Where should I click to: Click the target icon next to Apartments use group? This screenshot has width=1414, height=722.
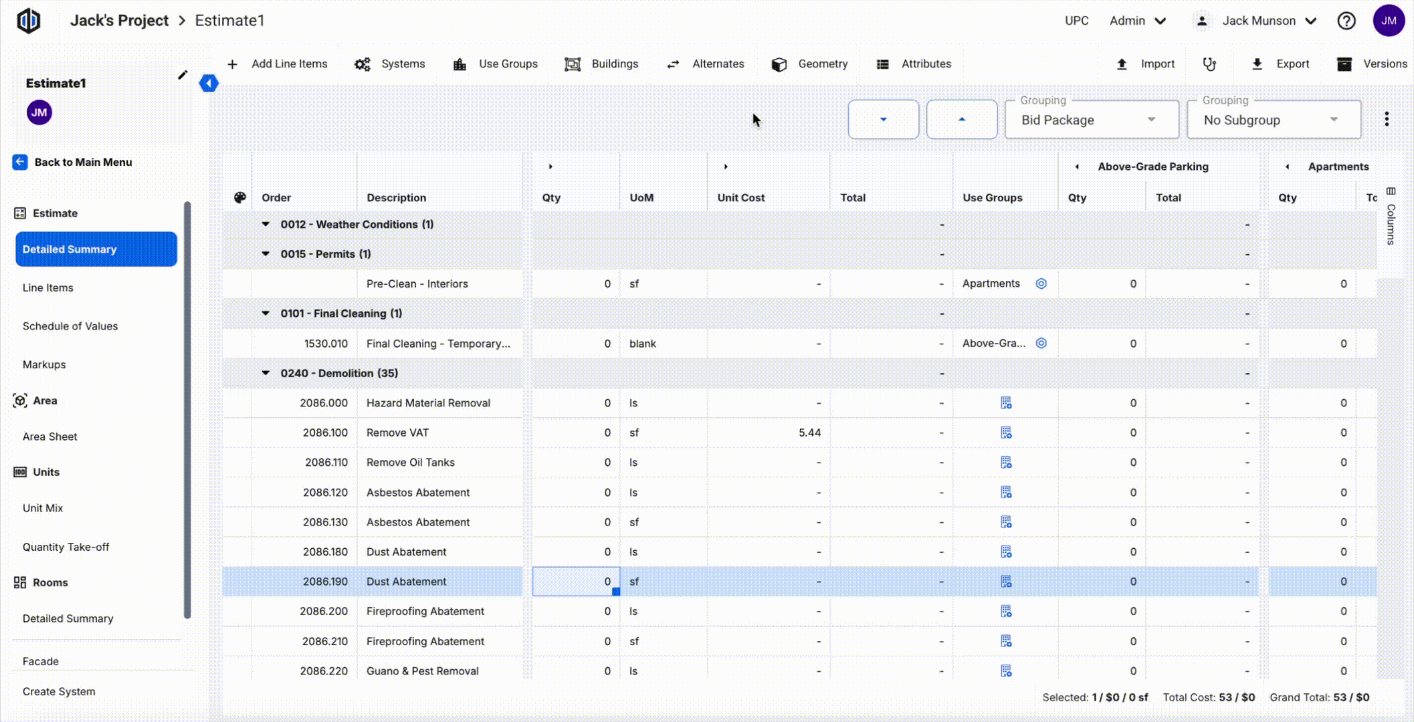pos(1041,283)
